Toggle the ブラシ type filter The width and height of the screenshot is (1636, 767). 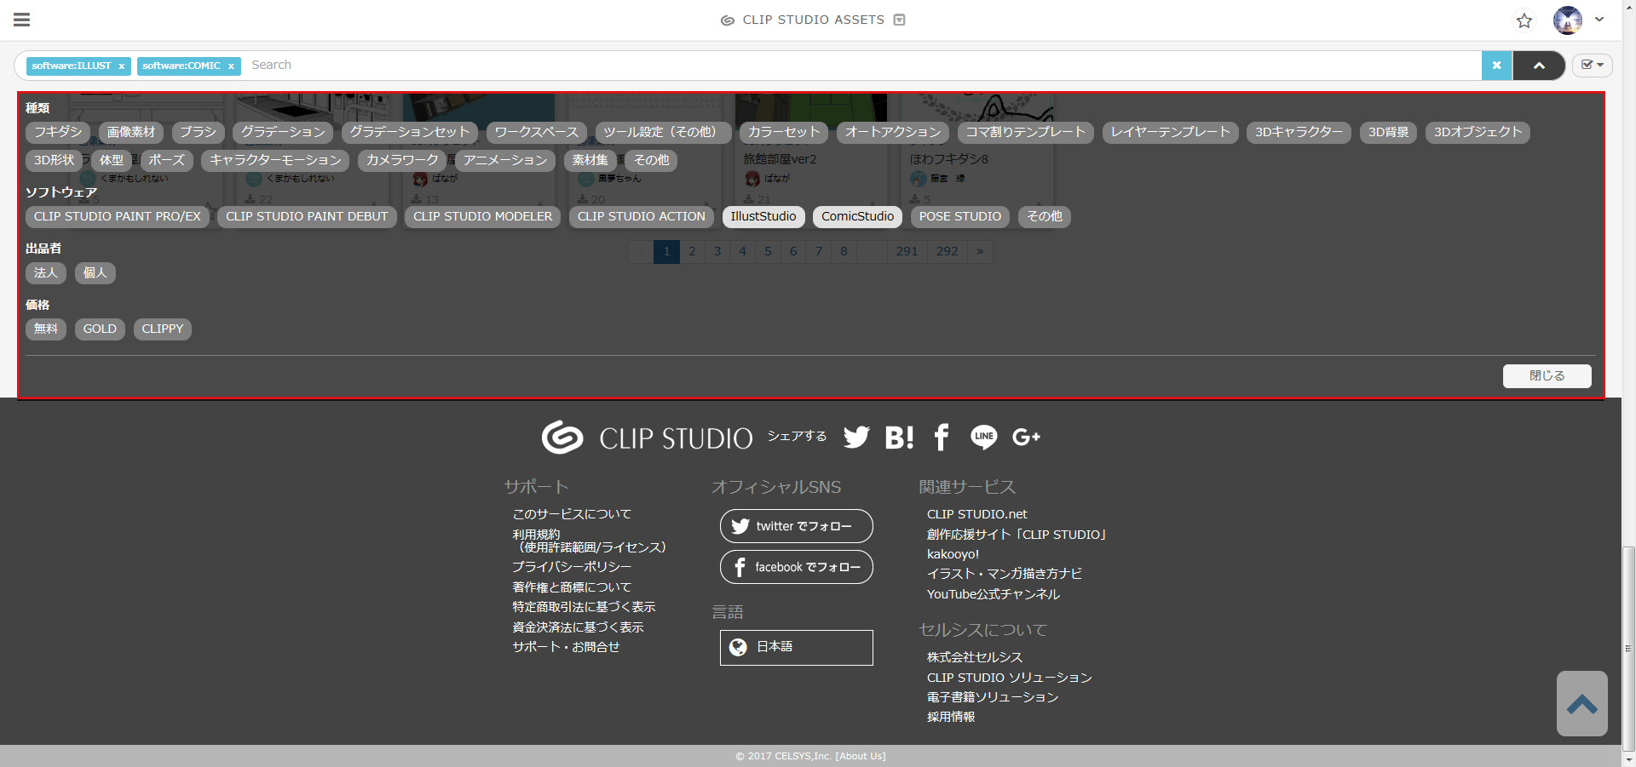(x=198, y=132)
